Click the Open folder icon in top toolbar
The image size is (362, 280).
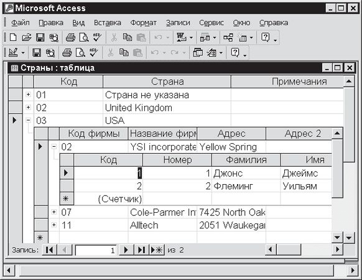[27, 37]
